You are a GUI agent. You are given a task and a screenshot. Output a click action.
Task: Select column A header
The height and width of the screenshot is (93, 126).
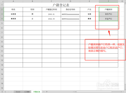[x=13, y=1]
